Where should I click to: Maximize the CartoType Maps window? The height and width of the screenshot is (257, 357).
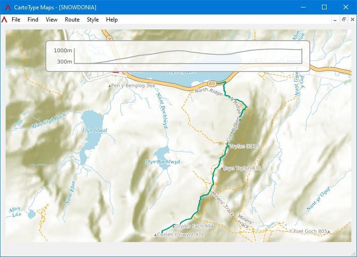tap(324, 7)
